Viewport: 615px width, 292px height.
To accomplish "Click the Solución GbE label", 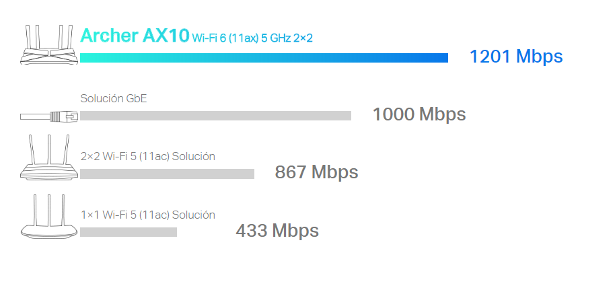I will tap(113, 98).
